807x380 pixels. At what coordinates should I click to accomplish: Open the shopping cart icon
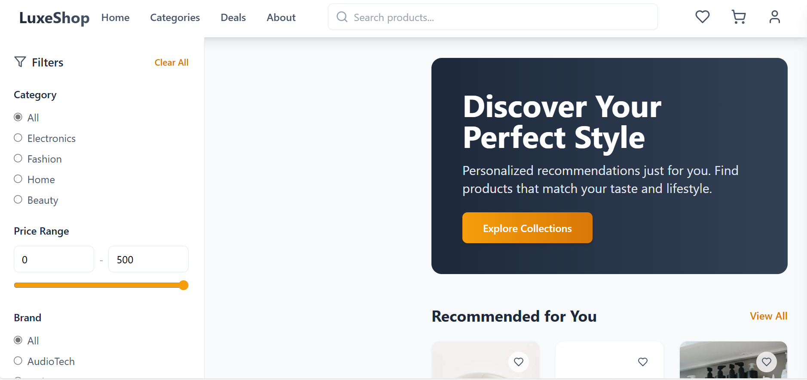(739, 17)
